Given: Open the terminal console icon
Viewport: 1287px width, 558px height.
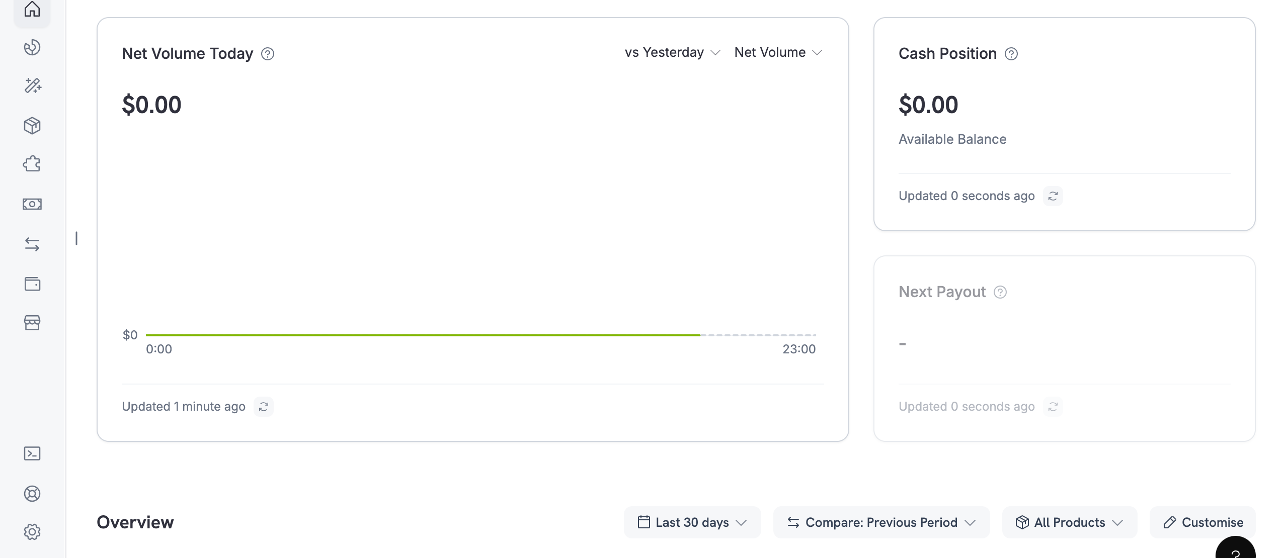Looking at the screenshot, I should coord(32,453).
